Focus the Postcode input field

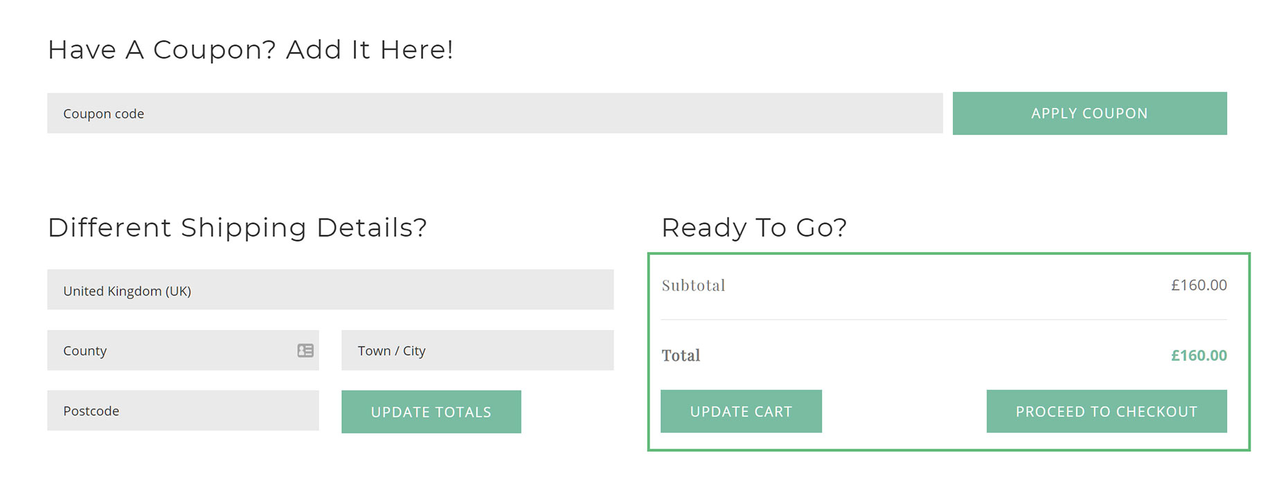click(x=183, y=410)
